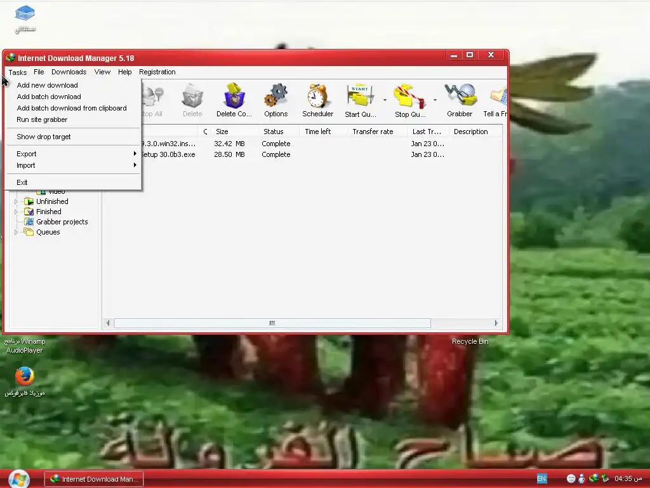Screen dimensions: 650x488
Task: Open the Tasks menu
Action: pyautogui.click(x=17, y=72)
